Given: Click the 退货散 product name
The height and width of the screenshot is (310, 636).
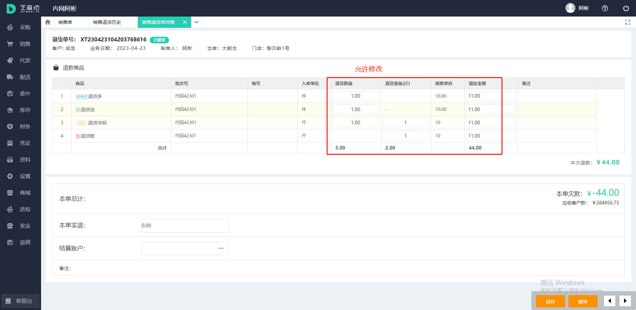Looking at the screenshot, I should click(x=88, y=136).
